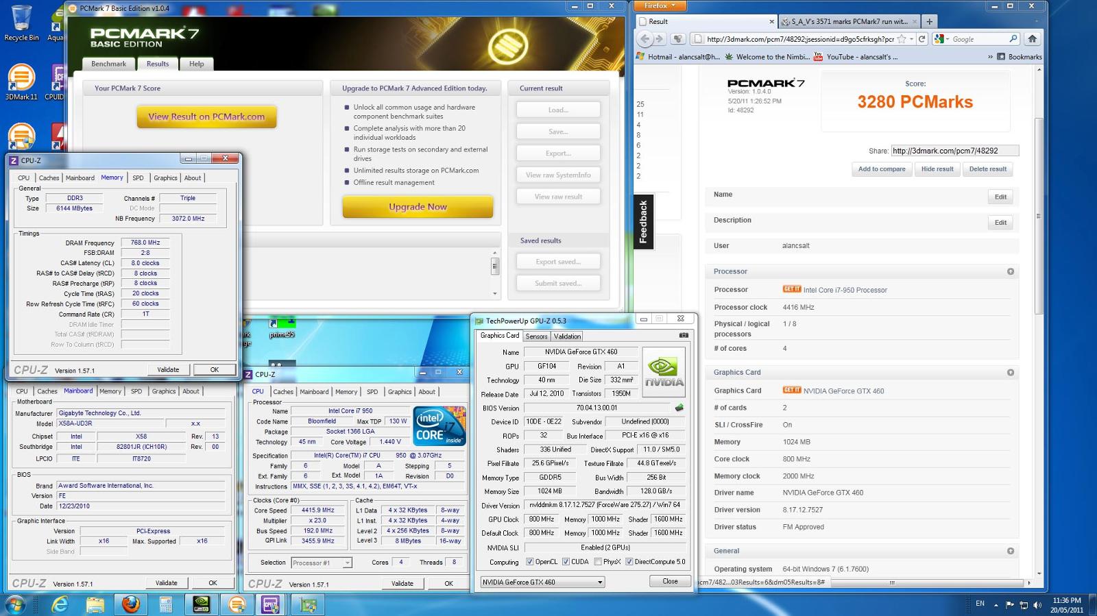Collapse the Processor section on the result page

pos(1011,272)
